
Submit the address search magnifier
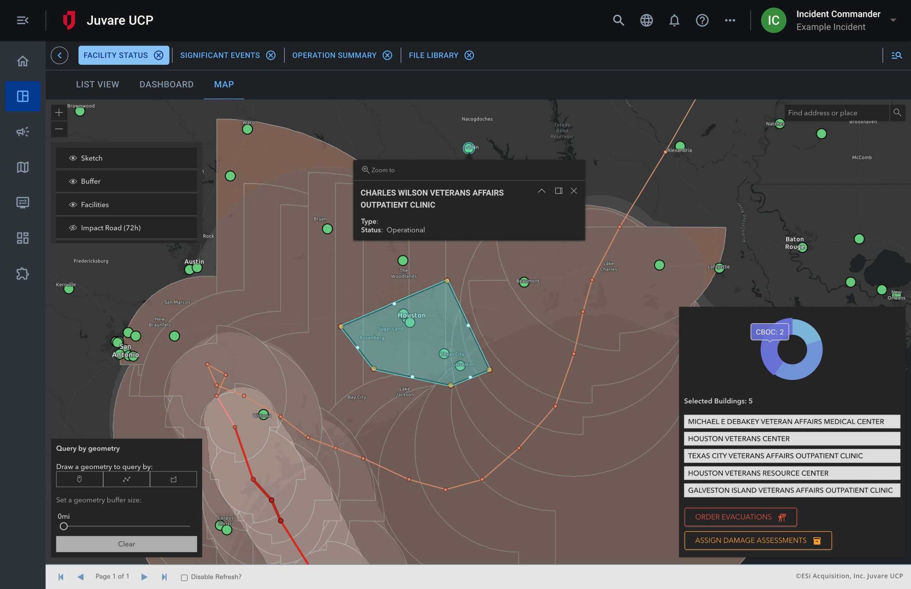tap(897, 113)
